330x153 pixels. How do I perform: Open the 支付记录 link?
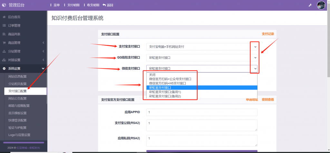click(x=268, y=34)
